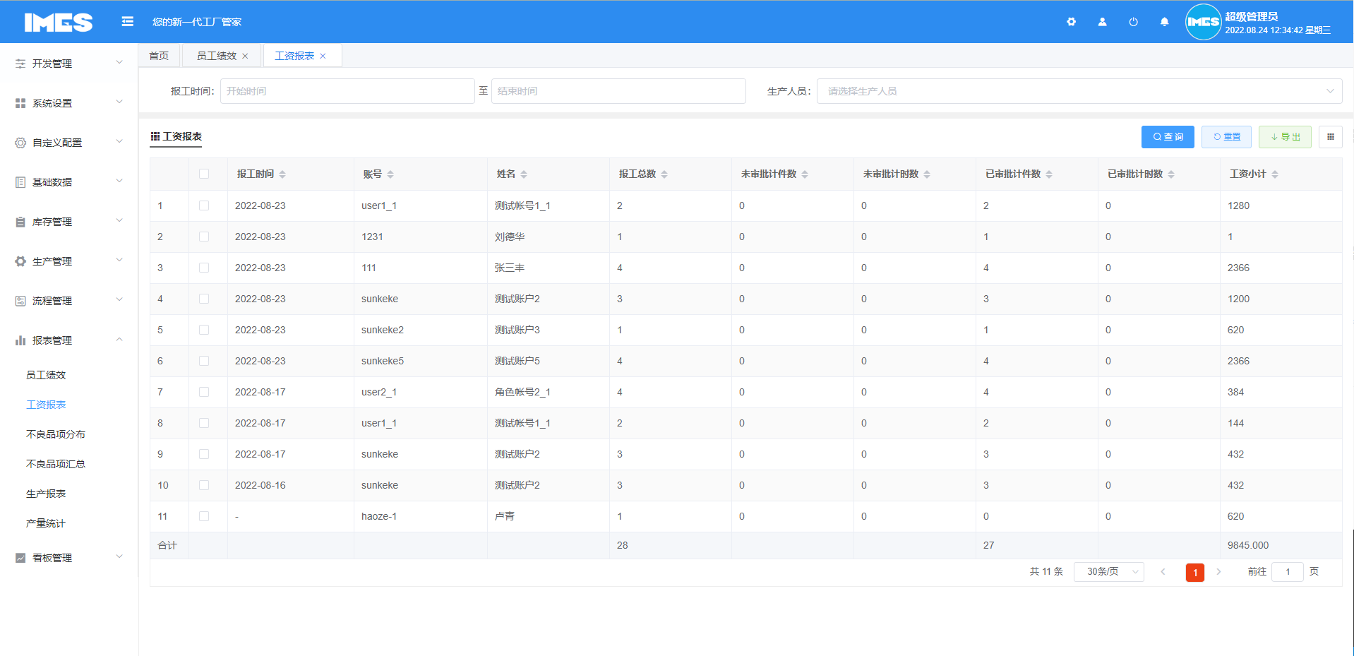Viewport: 1354px width, 656px height.
Task: Sort by 姓名 column sort arrows
Action: pyautogui.click(x=524, y=174)
